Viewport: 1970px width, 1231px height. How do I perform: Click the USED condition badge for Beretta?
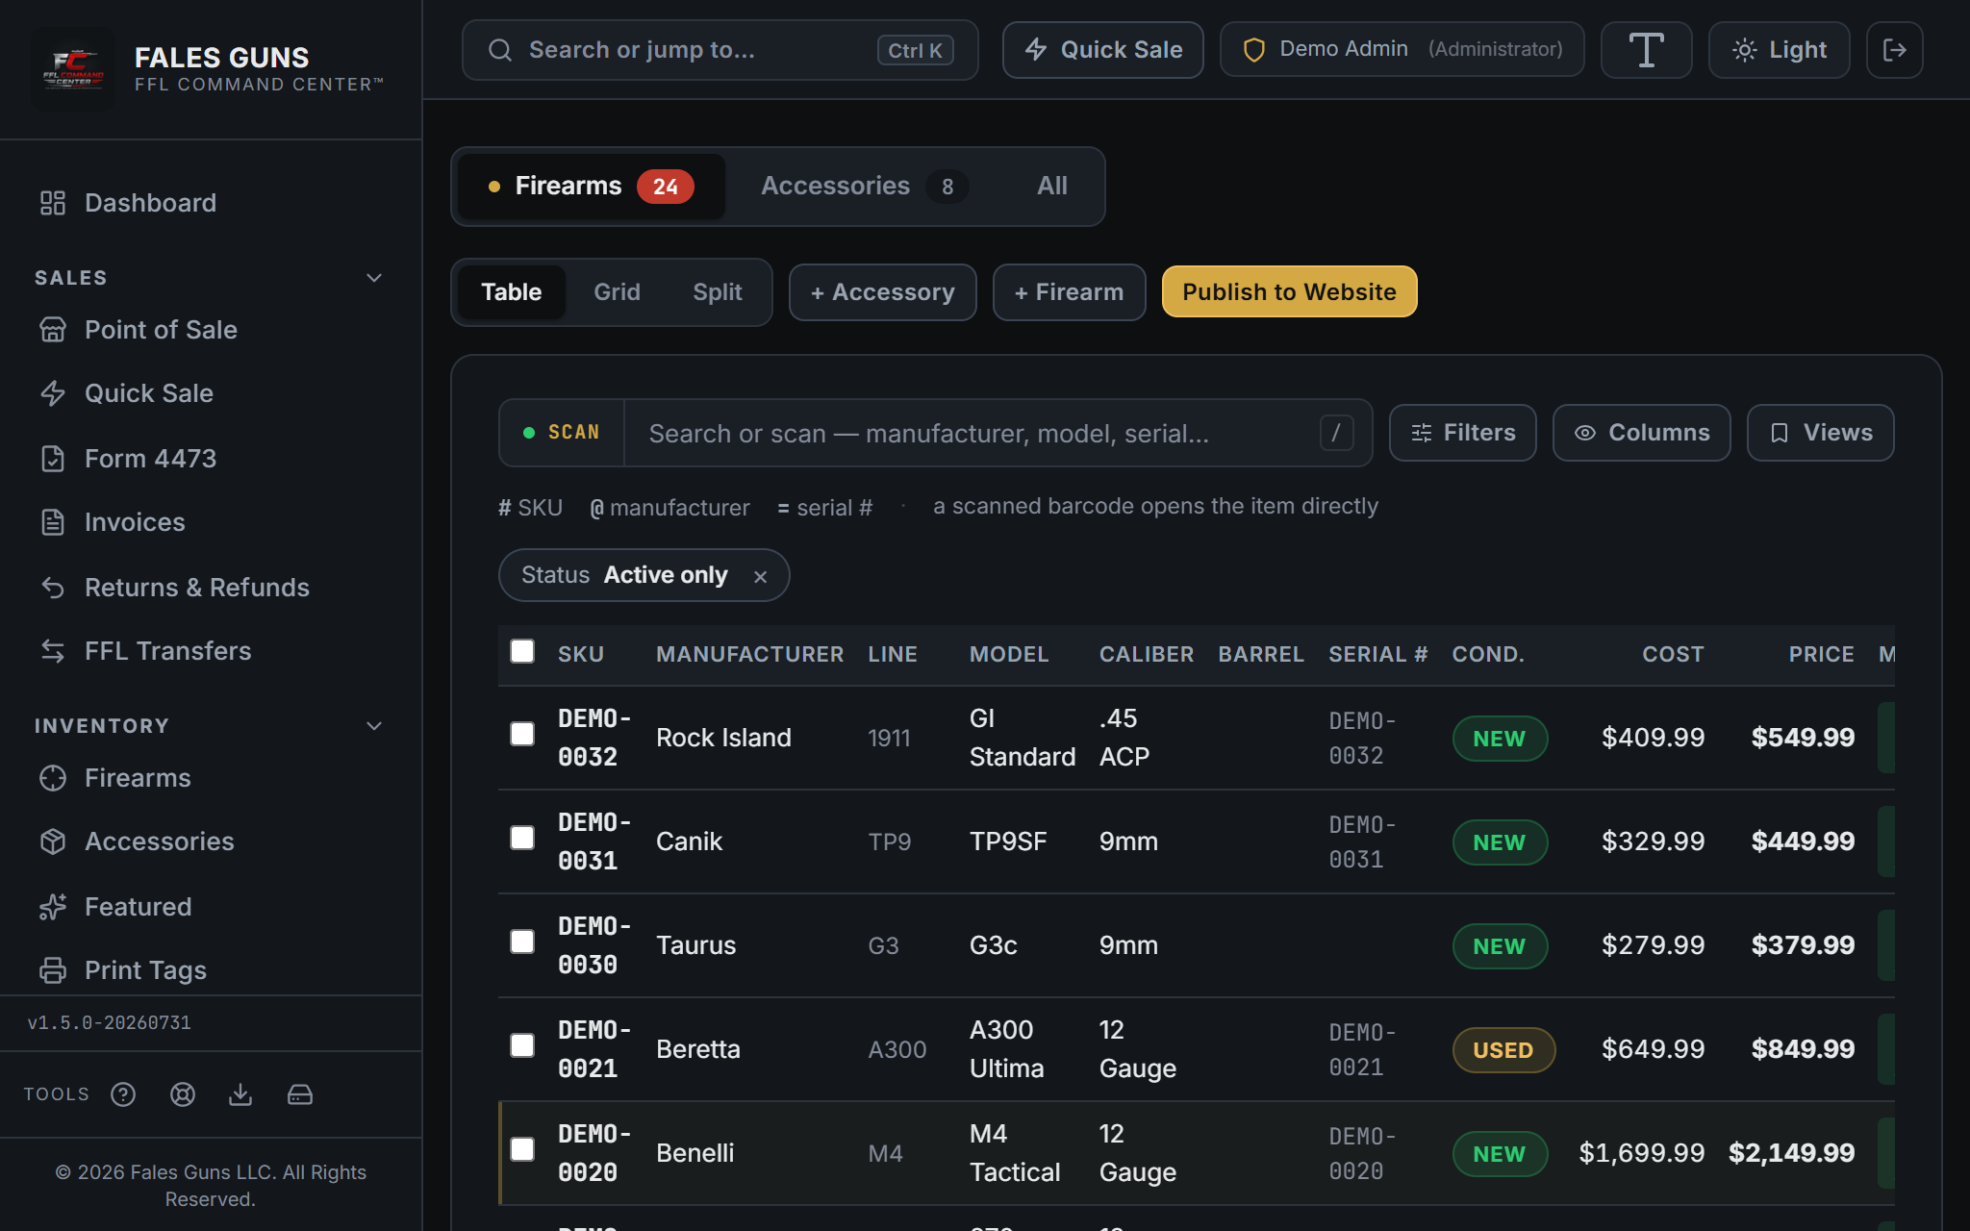pyautogui.click(x=1503, y=1050)
